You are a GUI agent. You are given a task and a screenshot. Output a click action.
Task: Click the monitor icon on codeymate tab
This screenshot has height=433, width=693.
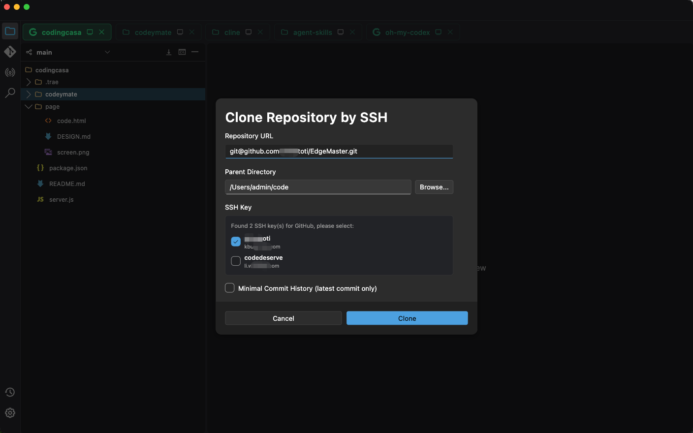click(180, 32)
